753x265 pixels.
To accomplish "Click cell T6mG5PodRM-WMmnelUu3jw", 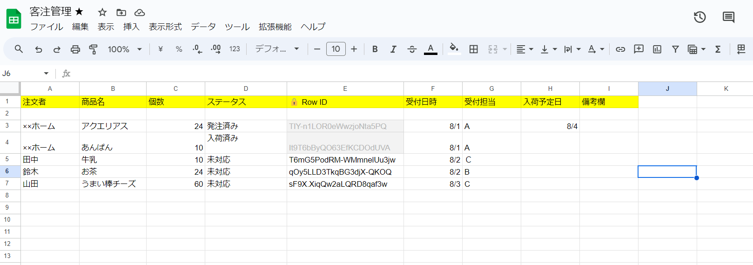I will tap(345, 159).
